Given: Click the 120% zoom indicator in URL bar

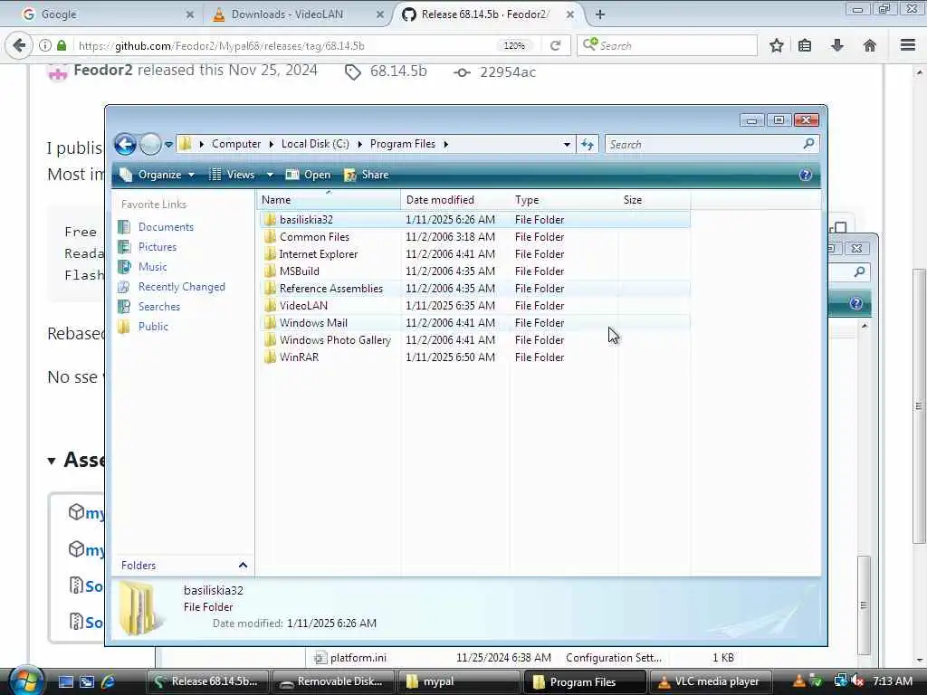Looking at the screenshot, I should [514, 45].
